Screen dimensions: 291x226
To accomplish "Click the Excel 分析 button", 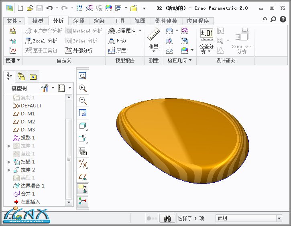I will 41,41.
